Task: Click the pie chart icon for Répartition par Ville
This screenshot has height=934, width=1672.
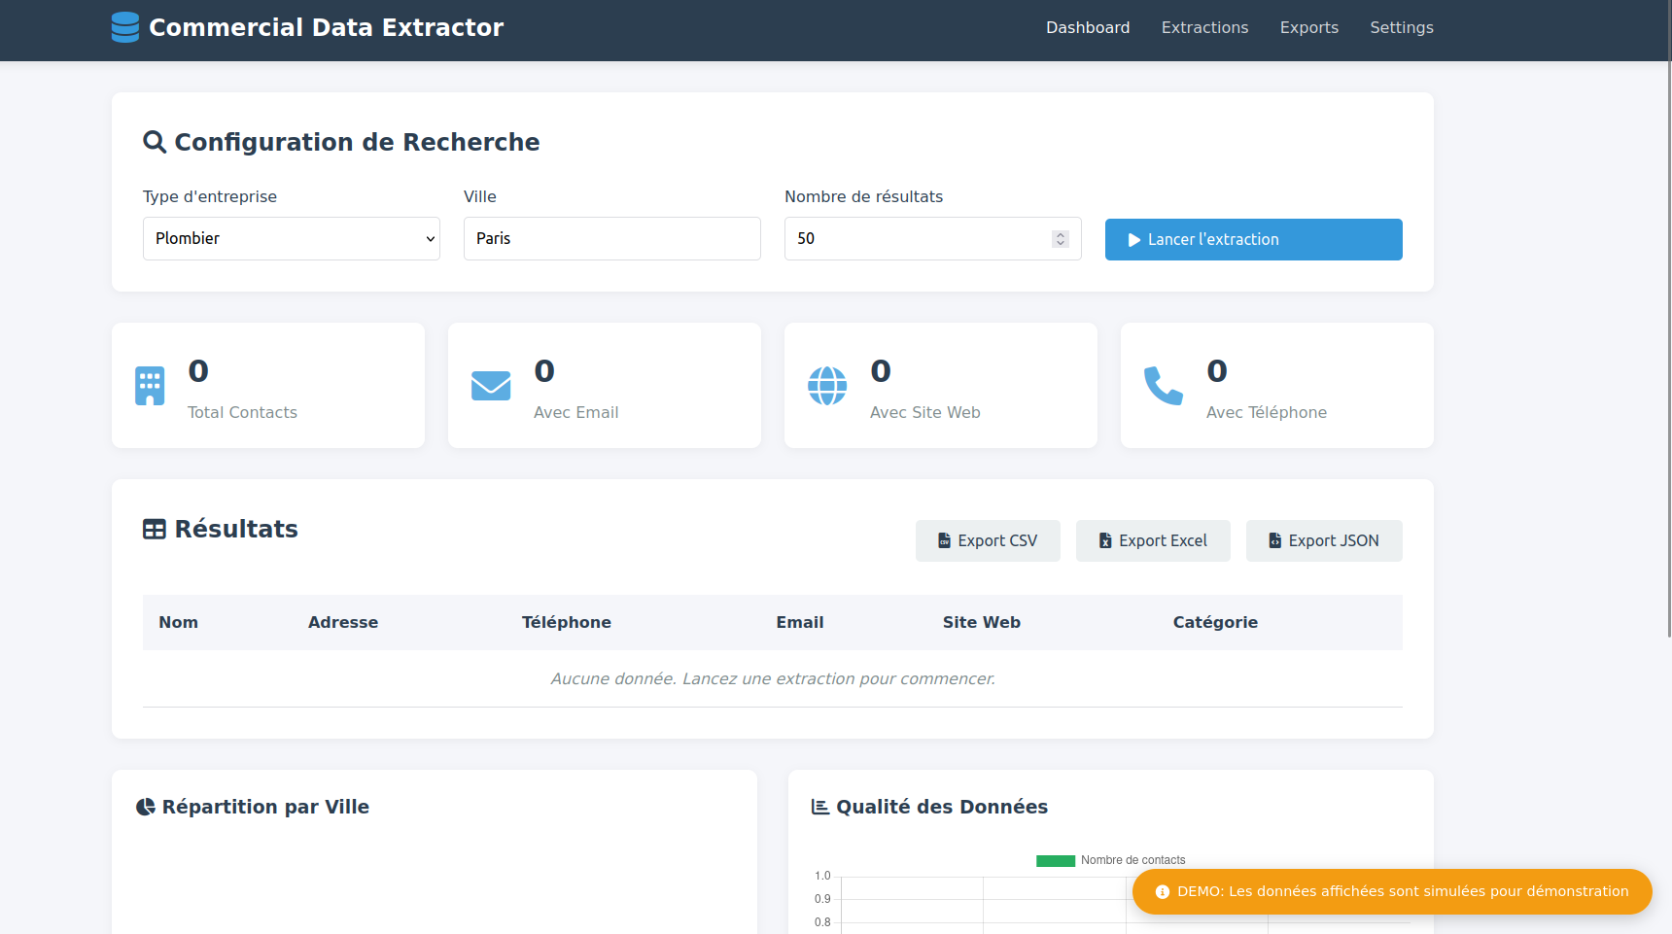Action: click(146, 807)
